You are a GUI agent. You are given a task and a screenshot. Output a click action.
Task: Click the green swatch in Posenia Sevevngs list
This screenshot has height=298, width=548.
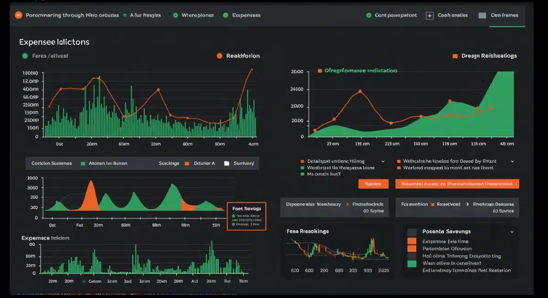(x=412, y=263)
